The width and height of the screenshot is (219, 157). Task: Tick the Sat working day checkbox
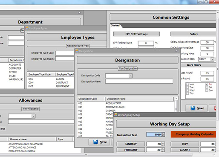(x=207, y=87)
